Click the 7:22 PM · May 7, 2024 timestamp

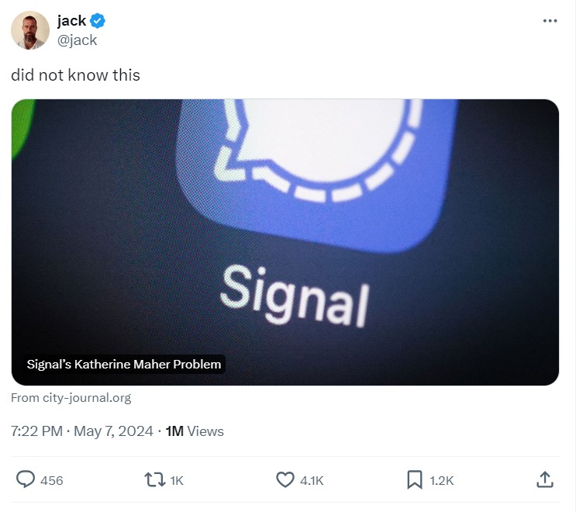(x=82, y=431)
